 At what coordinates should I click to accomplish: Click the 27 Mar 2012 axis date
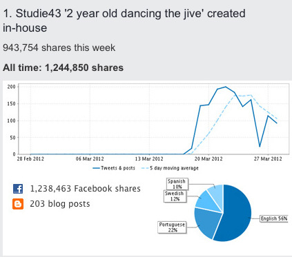[x=268, y=159]
